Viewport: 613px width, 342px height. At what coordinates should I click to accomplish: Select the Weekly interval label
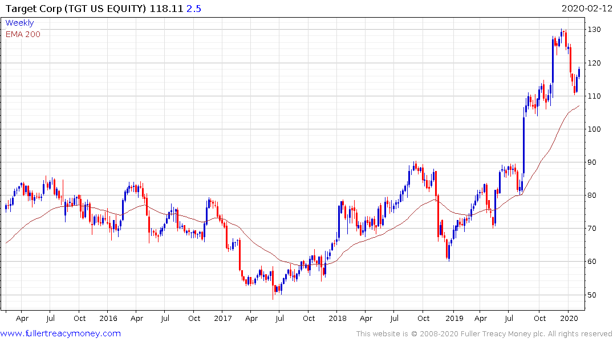pyautogui.click(x=19, y=23)
